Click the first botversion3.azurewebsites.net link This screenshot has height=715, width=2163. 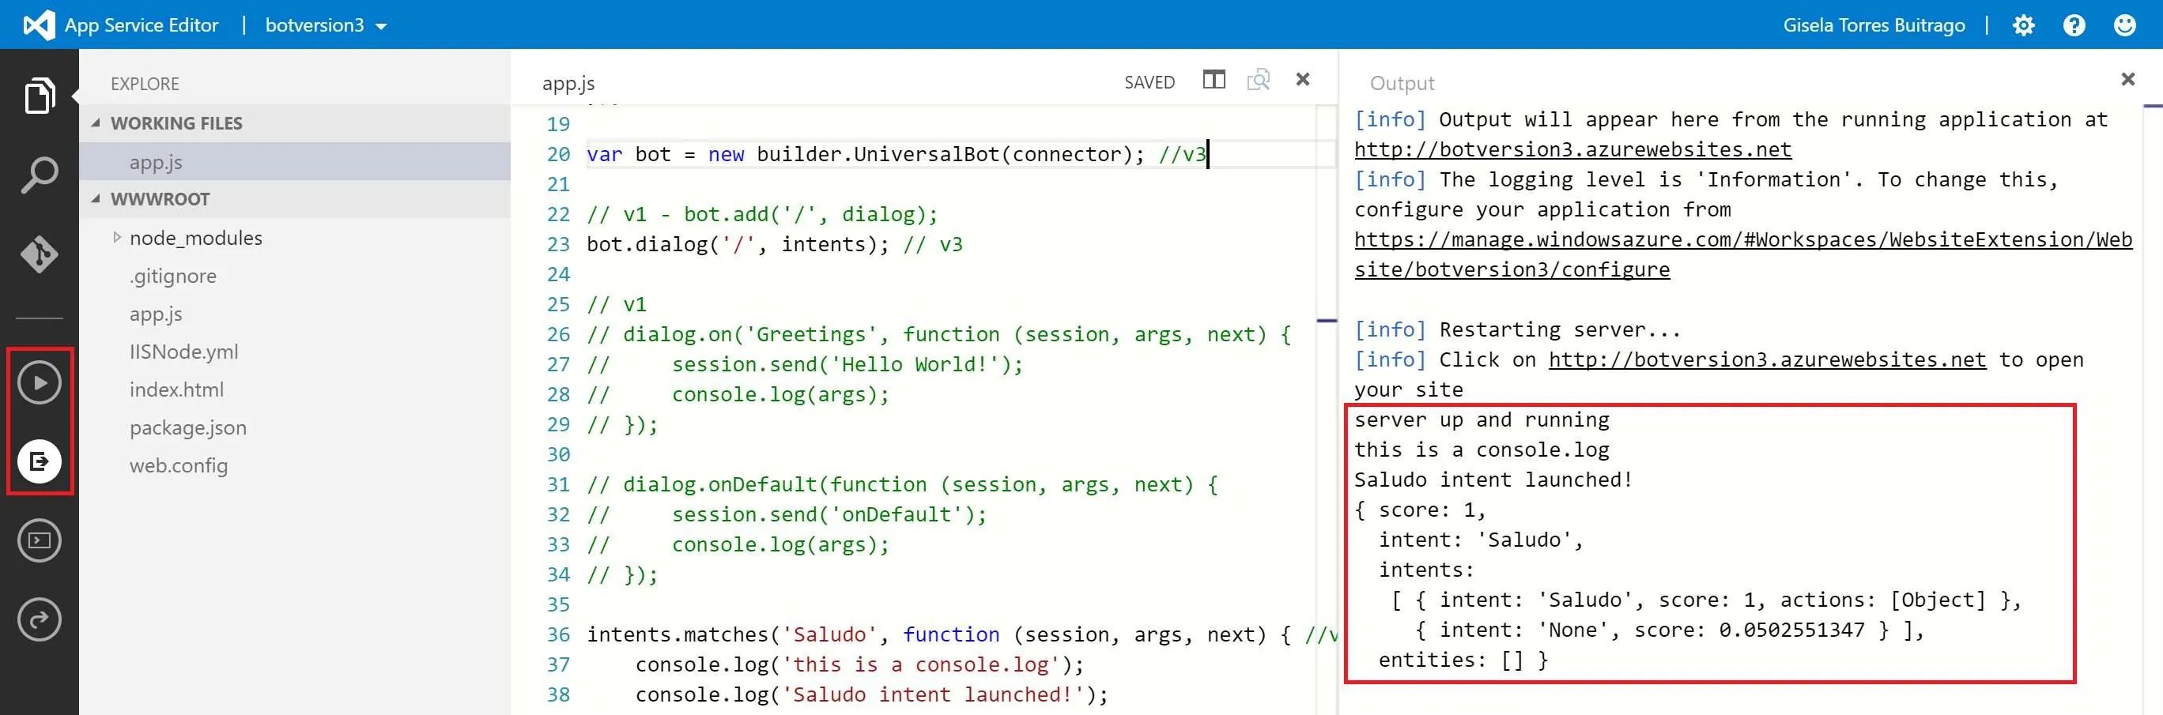(1572, 149)
